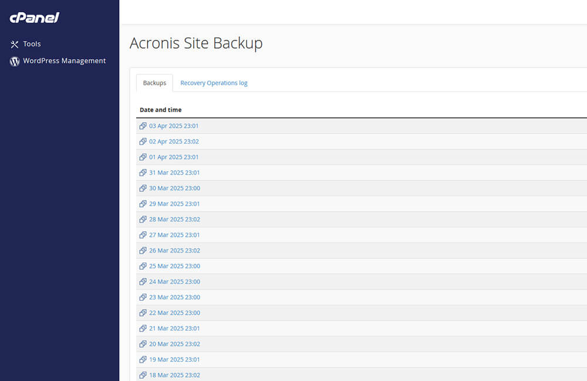Select the 24 Mar 2025 23:00 backup
This screenshot has height=381, width=587.
coord(174,282)
